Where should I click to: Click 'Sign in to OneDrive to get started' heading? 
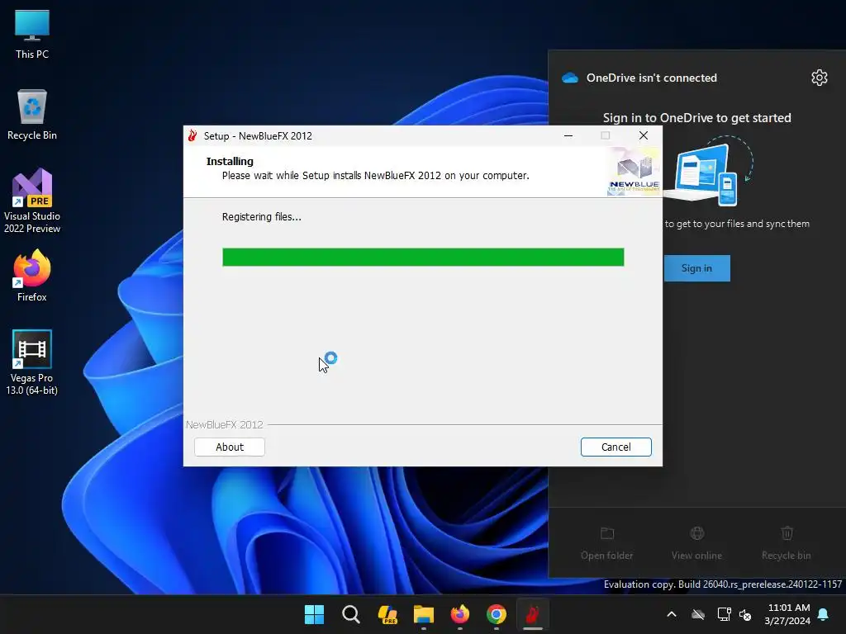[696, 117]
